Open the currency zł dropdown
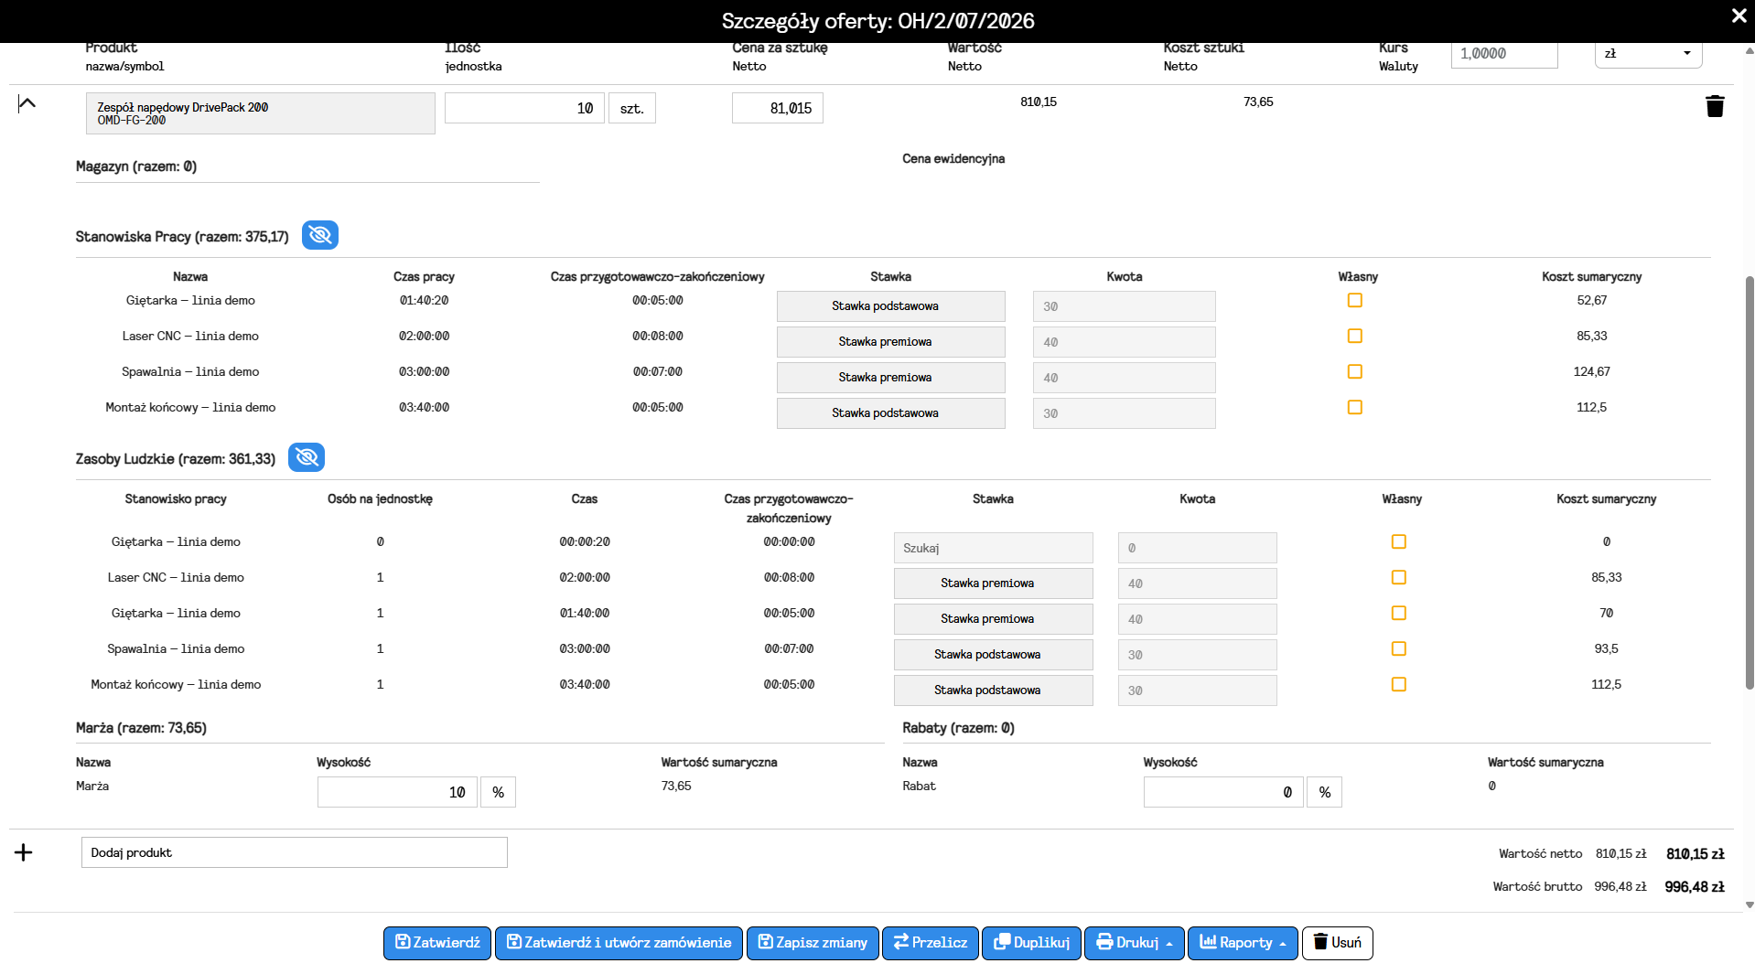Screen dimensions: 1755x974 pos(1648,53)
